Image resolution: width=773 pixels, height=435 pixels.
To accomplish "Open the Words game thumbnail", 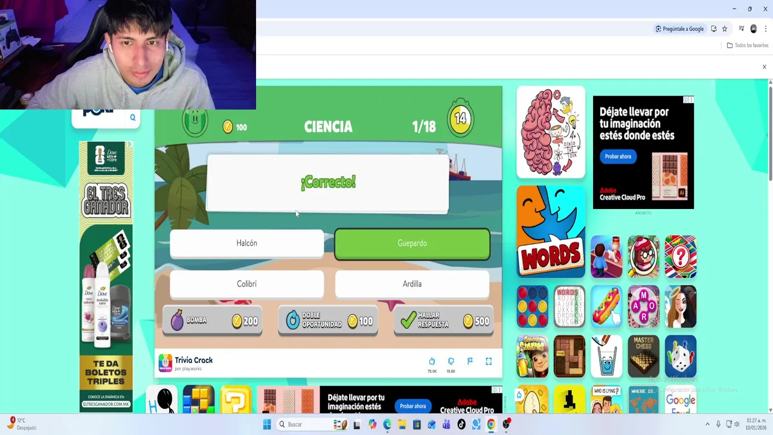I will click(551, 231).
